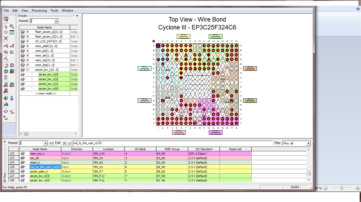Open the View menu
Image resolution: width=361 pixels, height=202 pixels.
coord(25,11)
